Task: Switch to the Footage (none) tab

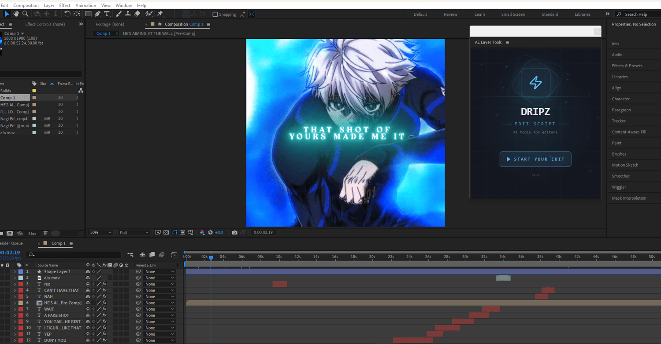Action: [x=110, y=24]
